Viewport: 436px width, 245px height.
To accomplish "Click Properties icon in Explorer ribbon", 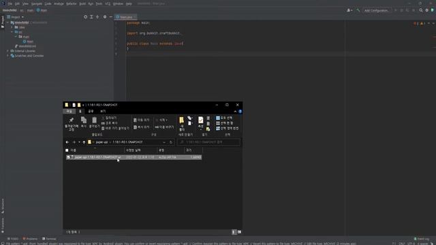I will [x=200, y=123].
